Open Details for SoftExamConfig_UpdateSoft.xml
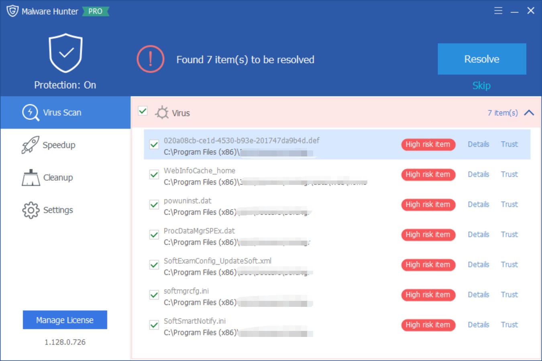The height and width of the screenshot is (361, 542). (478, 264)
